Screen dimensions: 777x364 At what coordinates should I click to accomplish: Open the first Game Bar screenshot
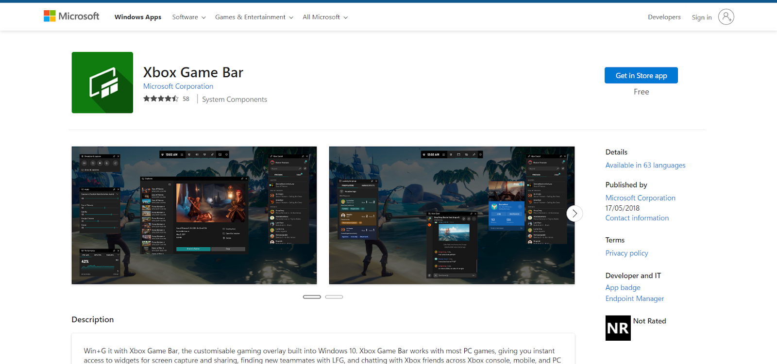point(194,215)
